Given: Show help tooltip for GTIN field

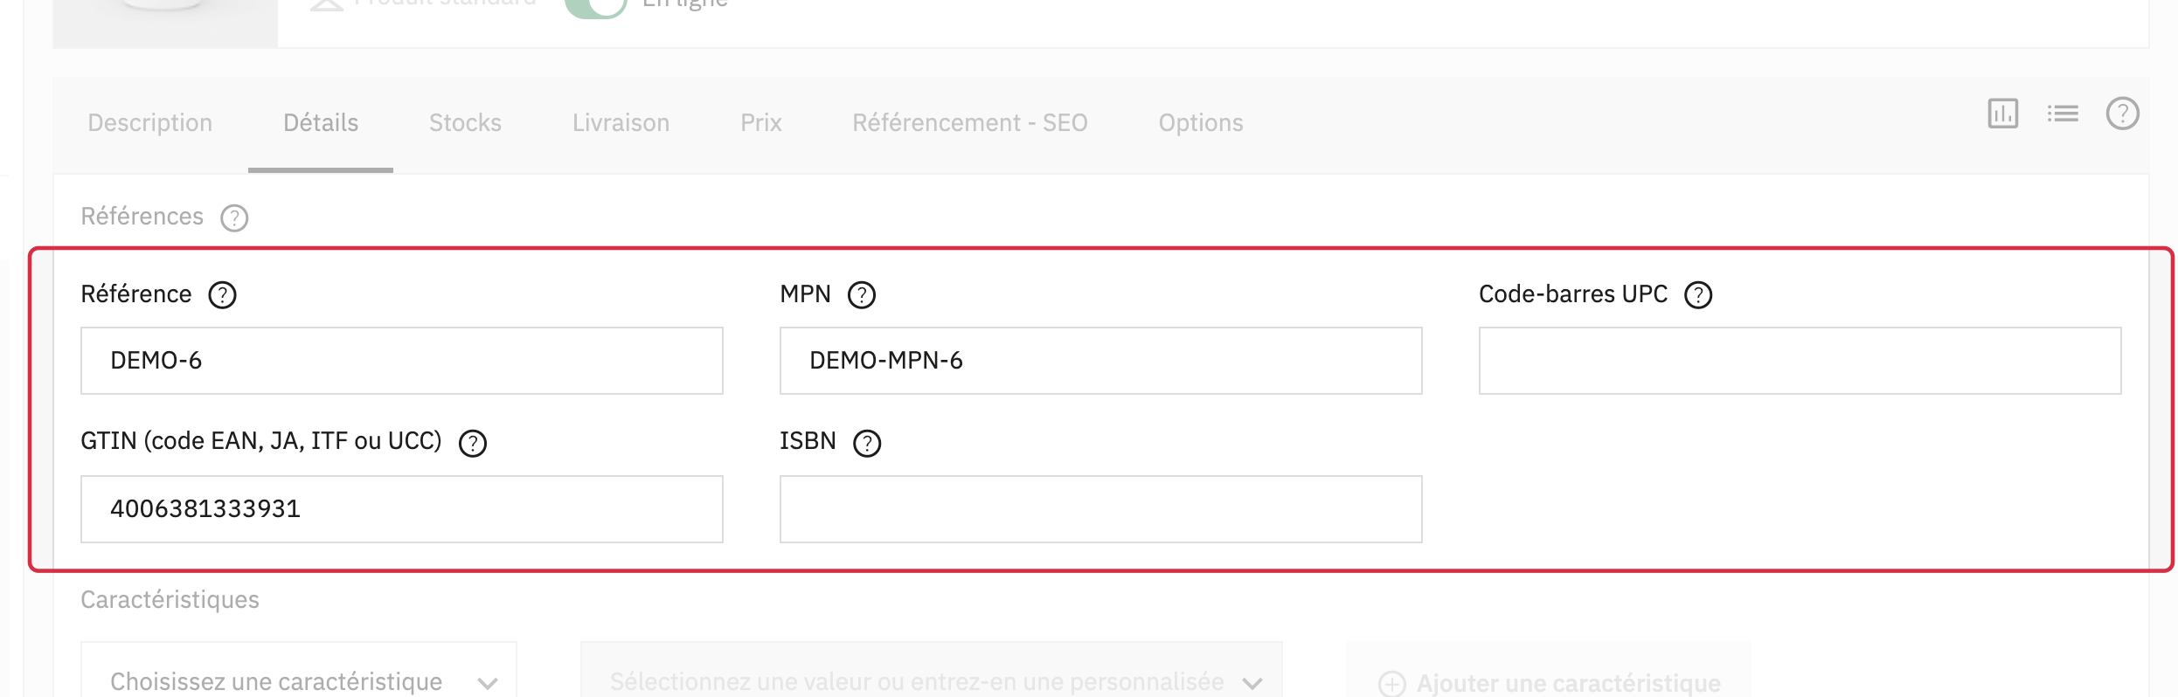Looking at the screenshot, I should coord(473,444).
